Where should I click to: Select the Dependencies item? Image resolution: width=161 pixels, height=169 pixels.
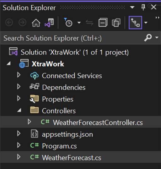(x=64, y=87)
